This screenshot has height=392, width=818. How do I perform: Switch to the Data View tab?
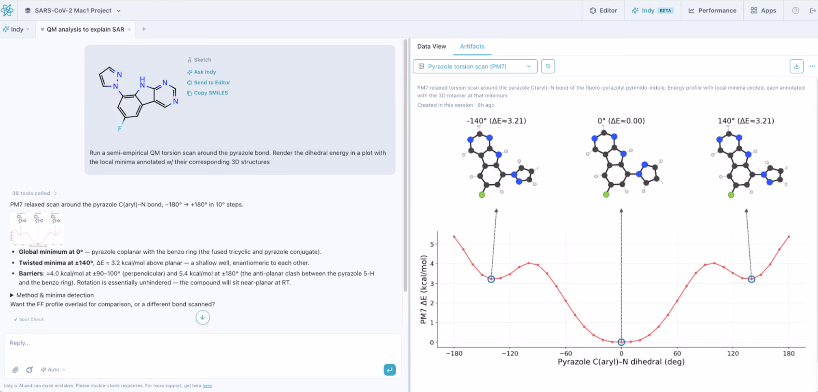tap(432, 46)
